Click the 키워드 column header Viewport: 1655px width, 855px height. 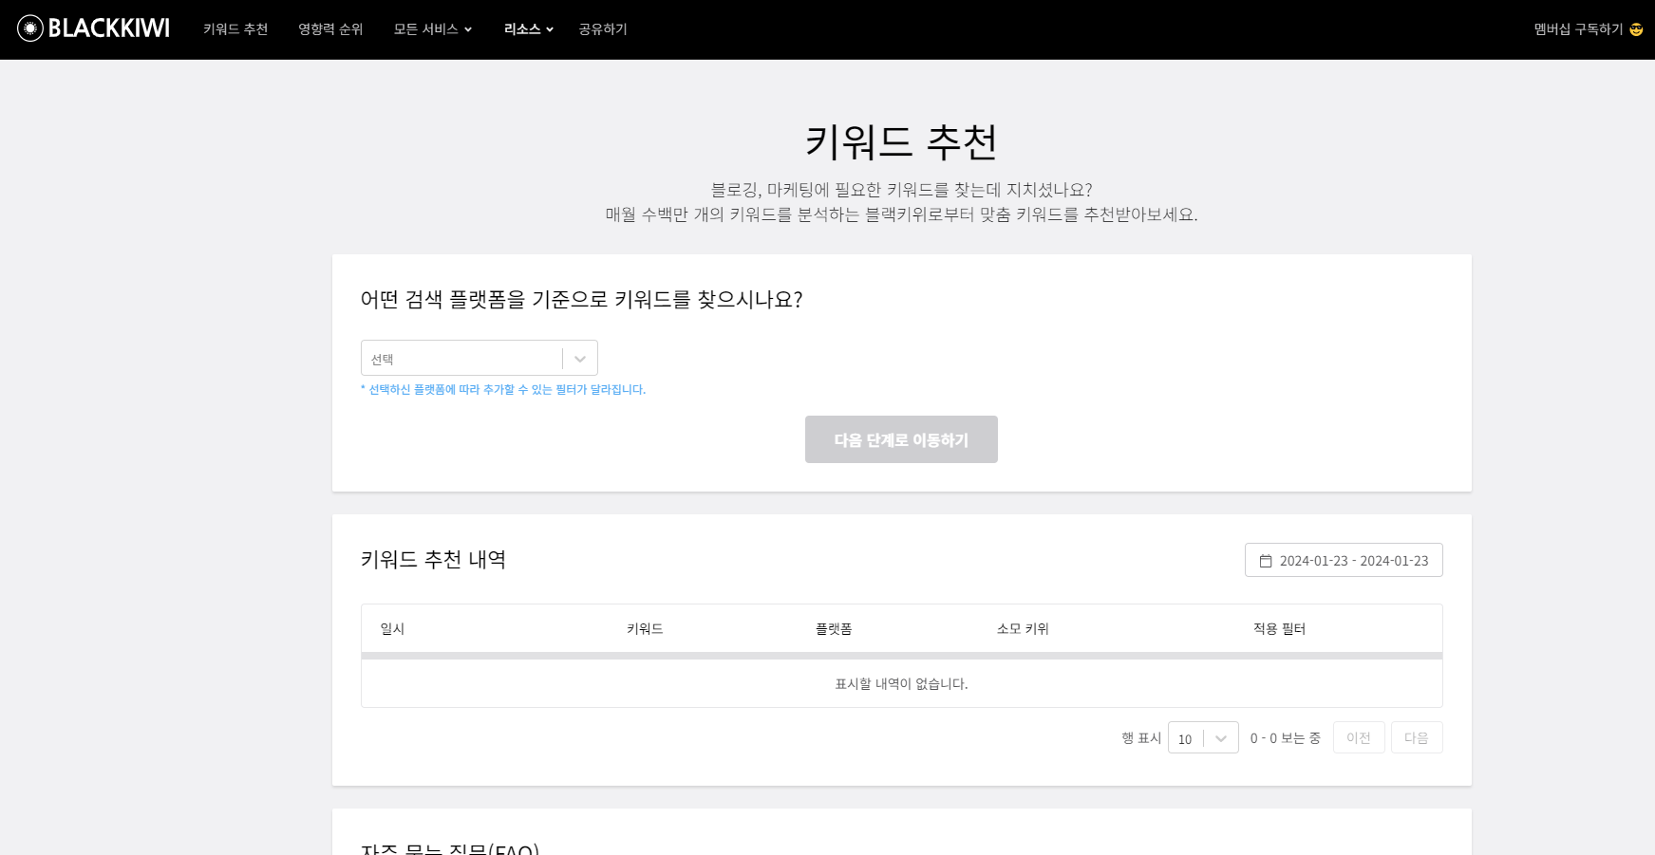[645, 627]
